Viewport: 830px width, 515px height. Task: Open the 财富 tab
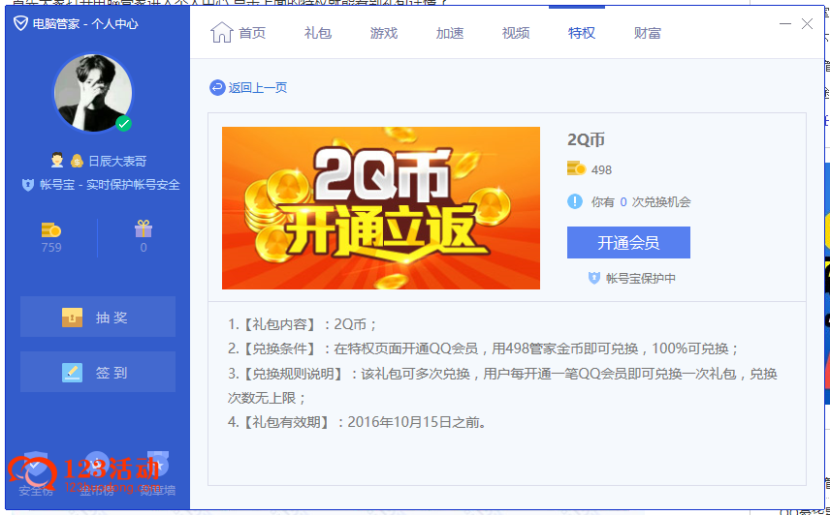647,33
